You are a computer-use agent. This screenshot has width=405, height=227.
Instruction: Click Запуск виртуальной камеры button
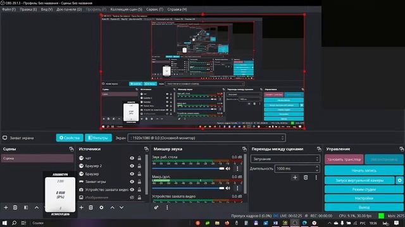tap(359, 180)
